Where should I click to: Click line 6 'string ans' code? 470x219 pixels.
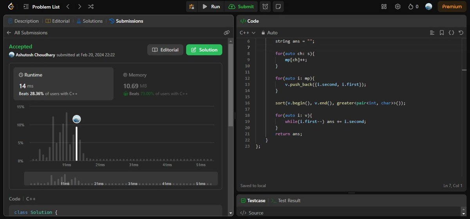tap(295, 41)
